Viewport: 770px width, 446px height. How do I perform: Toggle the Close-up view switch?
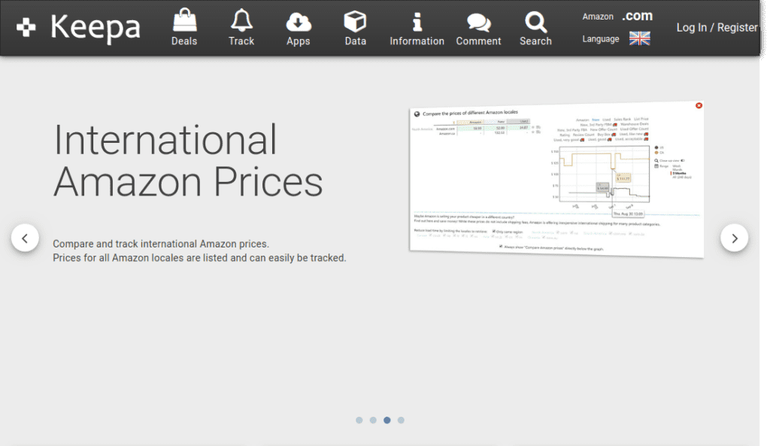pos(683,160)
